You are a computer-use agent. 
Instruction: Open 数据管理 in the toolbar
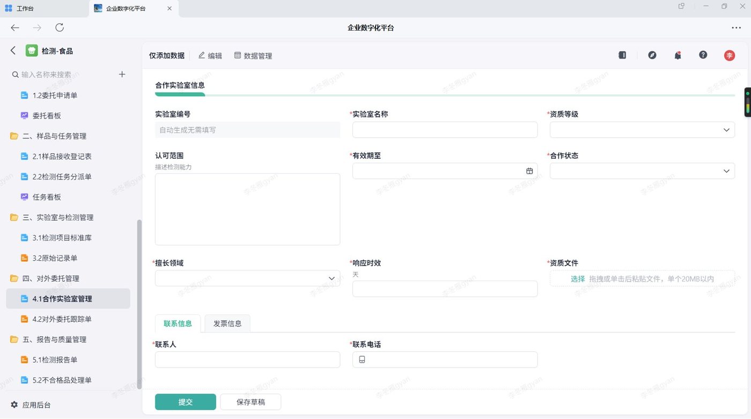[x=253, y=55]
